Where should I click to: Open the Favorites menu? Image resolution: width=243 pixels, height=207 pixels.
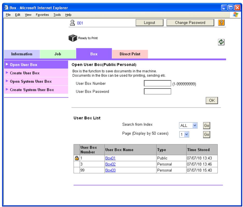tap(42, 15)
